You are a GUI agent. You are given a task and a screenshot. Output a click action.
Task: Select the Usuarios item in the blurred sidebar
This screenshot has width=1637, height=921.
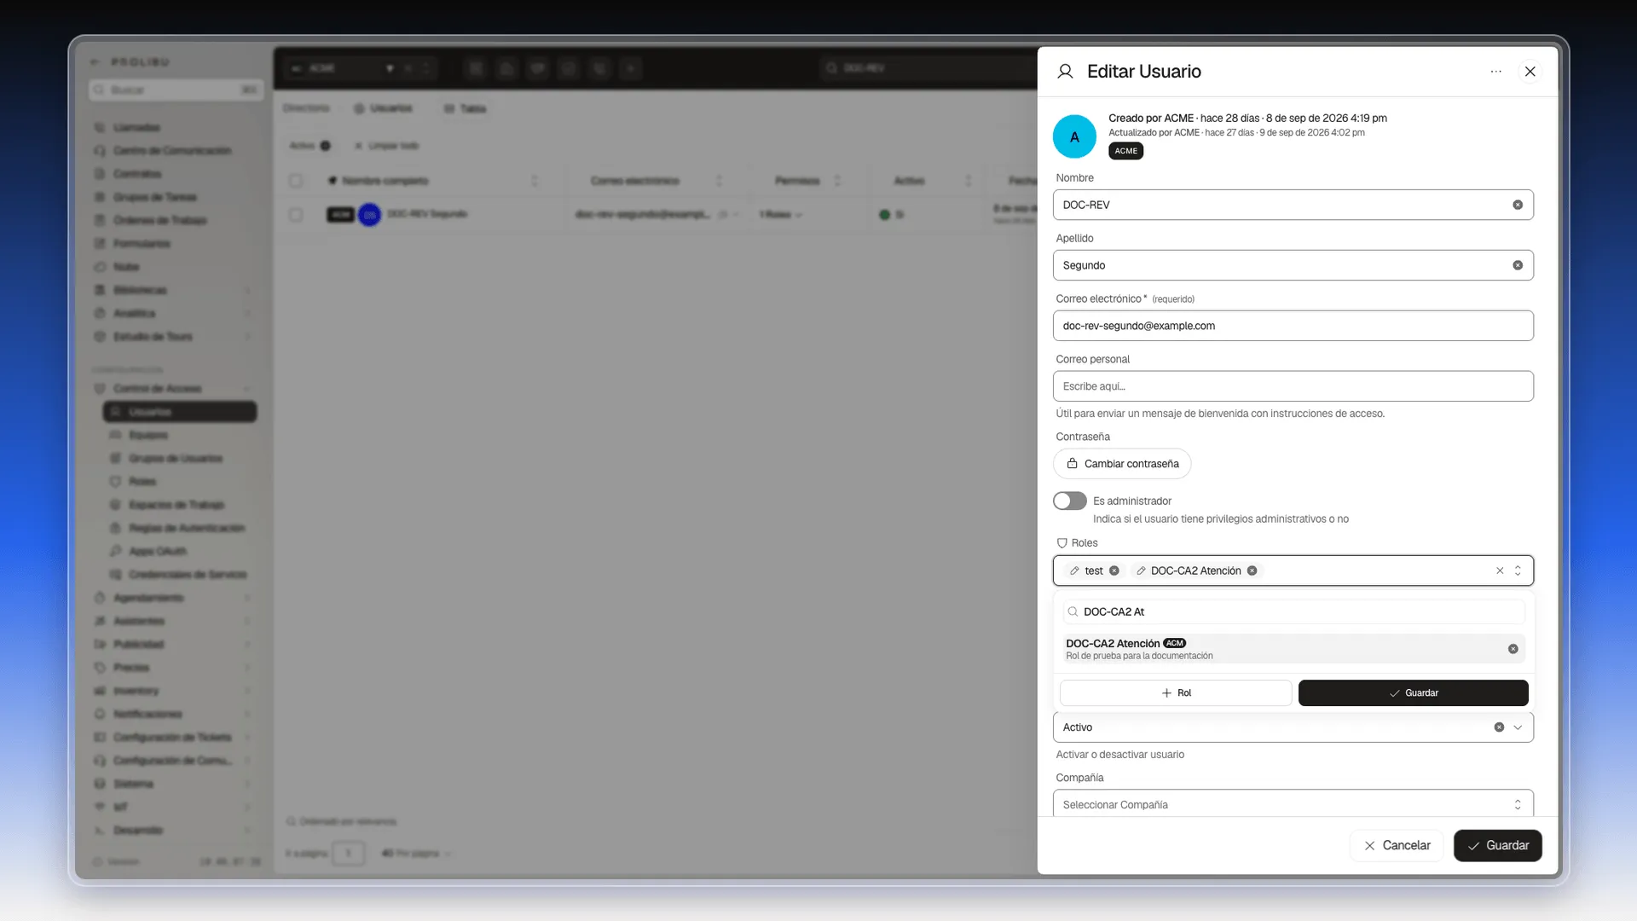point(180,412)
